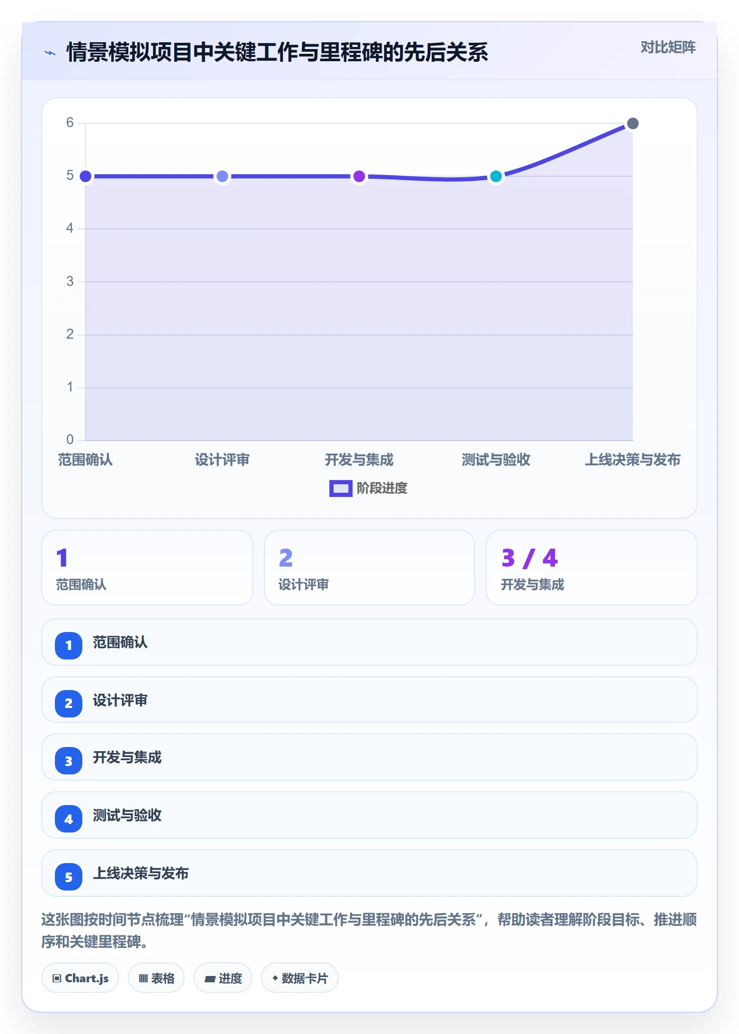The image size is (739, 1034).
Task: Select the 开发与集成 timeline row text
Action: [x=127, y=758]
